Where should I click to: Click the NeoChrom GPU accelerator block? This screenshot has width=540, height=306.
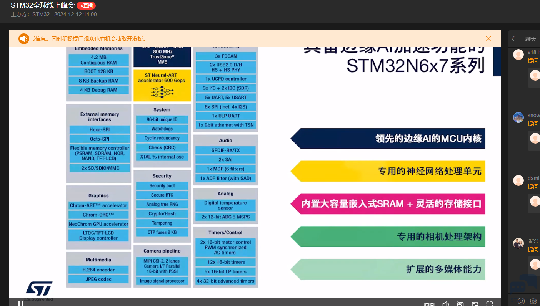pyautogui.click(x=98, y=224)
